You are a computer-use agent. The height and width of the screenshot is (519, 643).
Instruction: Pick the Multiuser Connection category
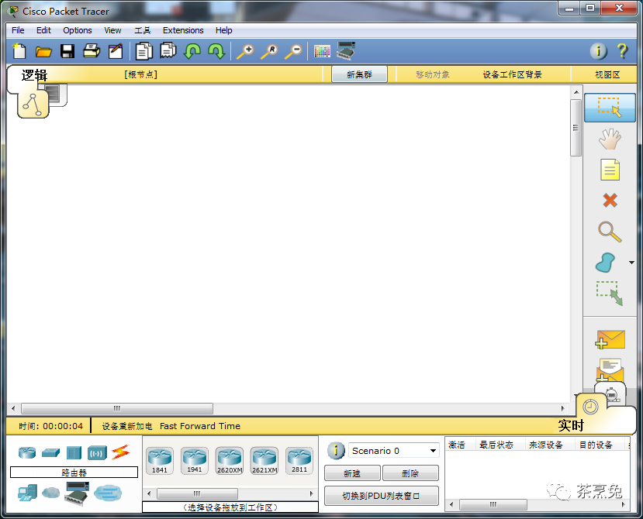point(108,493)
